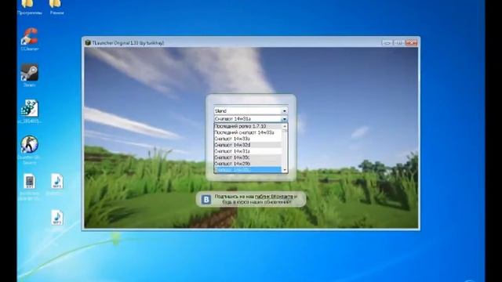Select the puzzle-style file icon under Steam
The width and height of the screenshot is (502, 282).
[30, 111]
